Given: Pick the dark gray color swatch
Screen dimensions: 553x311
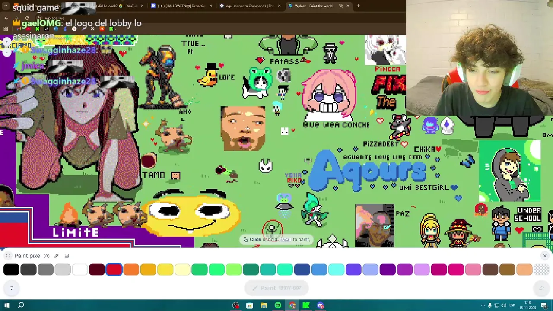Looking at the screenshot, I should [28, 270].
